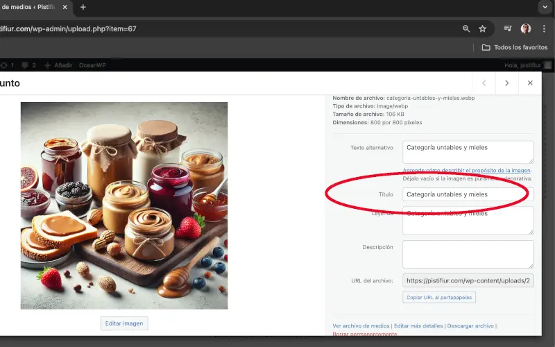Bookmark this page with the star icon
The image size is (555, 347).
(483, 28)
